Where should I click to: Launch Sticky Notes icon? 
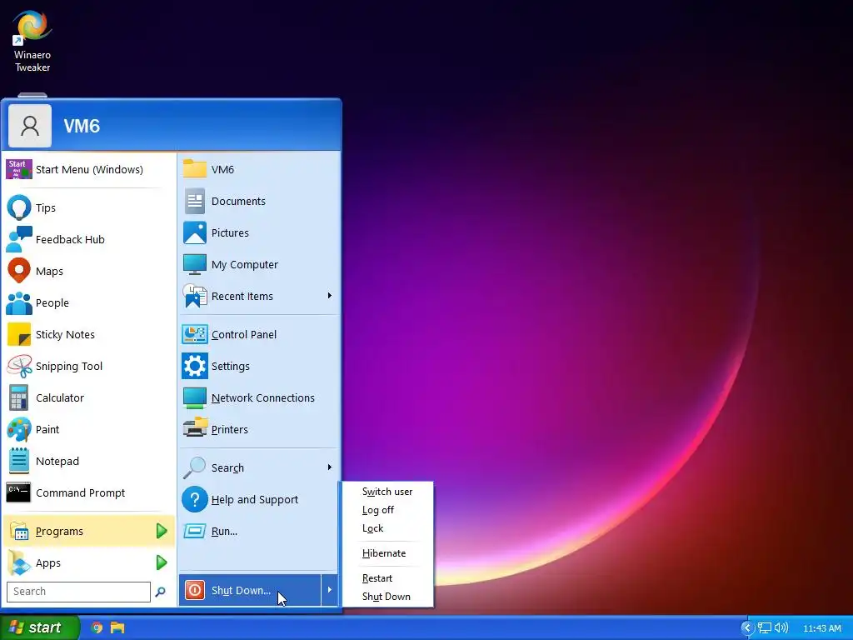(19, 335)
